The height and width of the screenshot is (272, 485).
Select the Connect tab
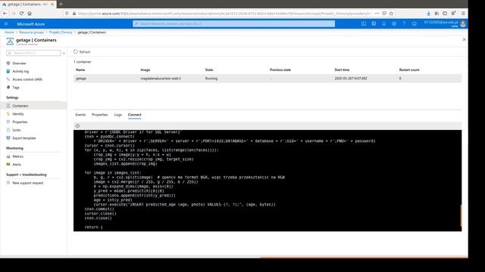pyautogui.click(x=135, y=115)
